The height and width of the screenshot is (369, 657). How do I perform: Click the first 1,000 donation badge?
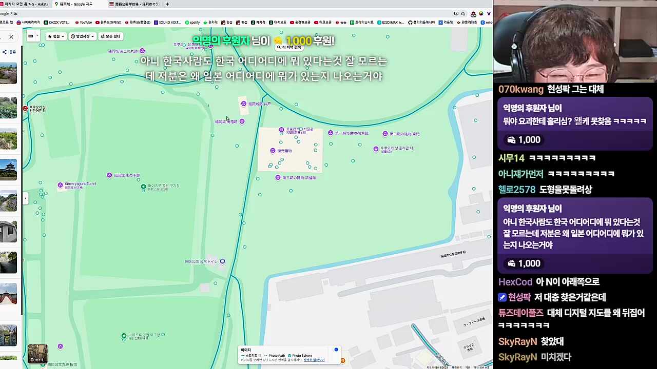click(524, 140)
